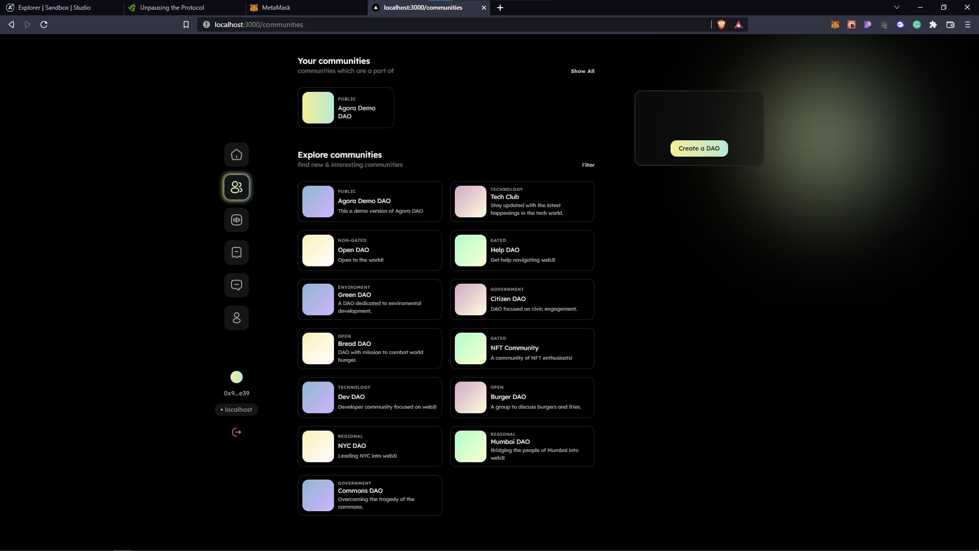Click the localhost network badge
This screenshot has width=979, height=551.
pyautogui.click(x=236, y=410)
